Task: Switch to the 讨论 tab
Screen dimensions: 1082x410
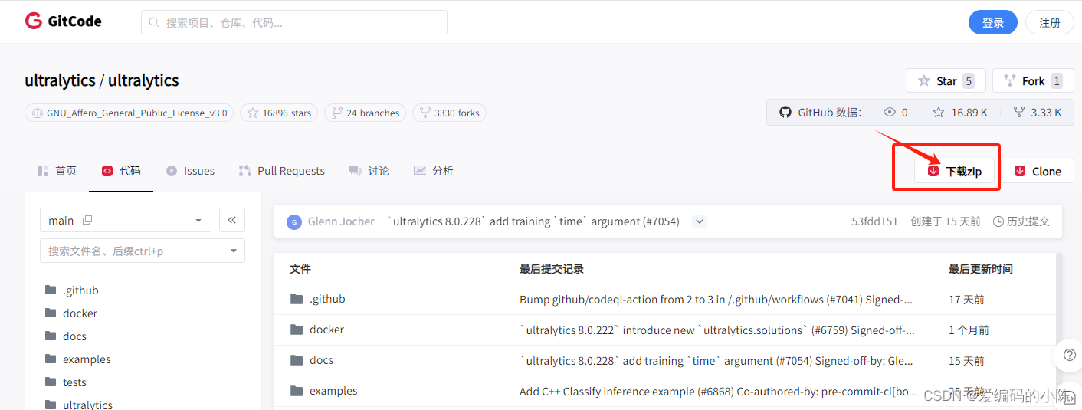Action: pyautogui.click(x=369, y=171)
